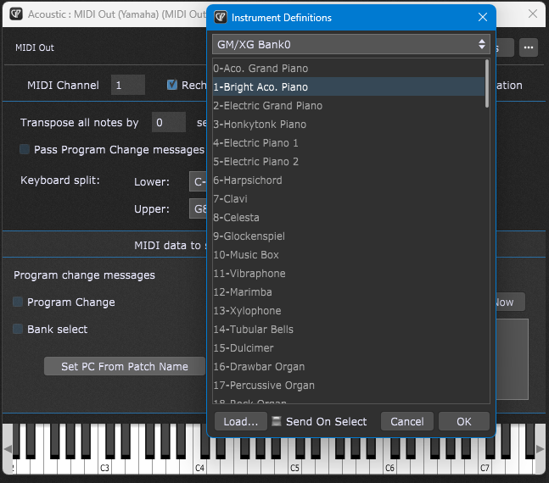Confirm instrument selection with OK
This screenshot has height=483, width=549.
tap(464, 421)
